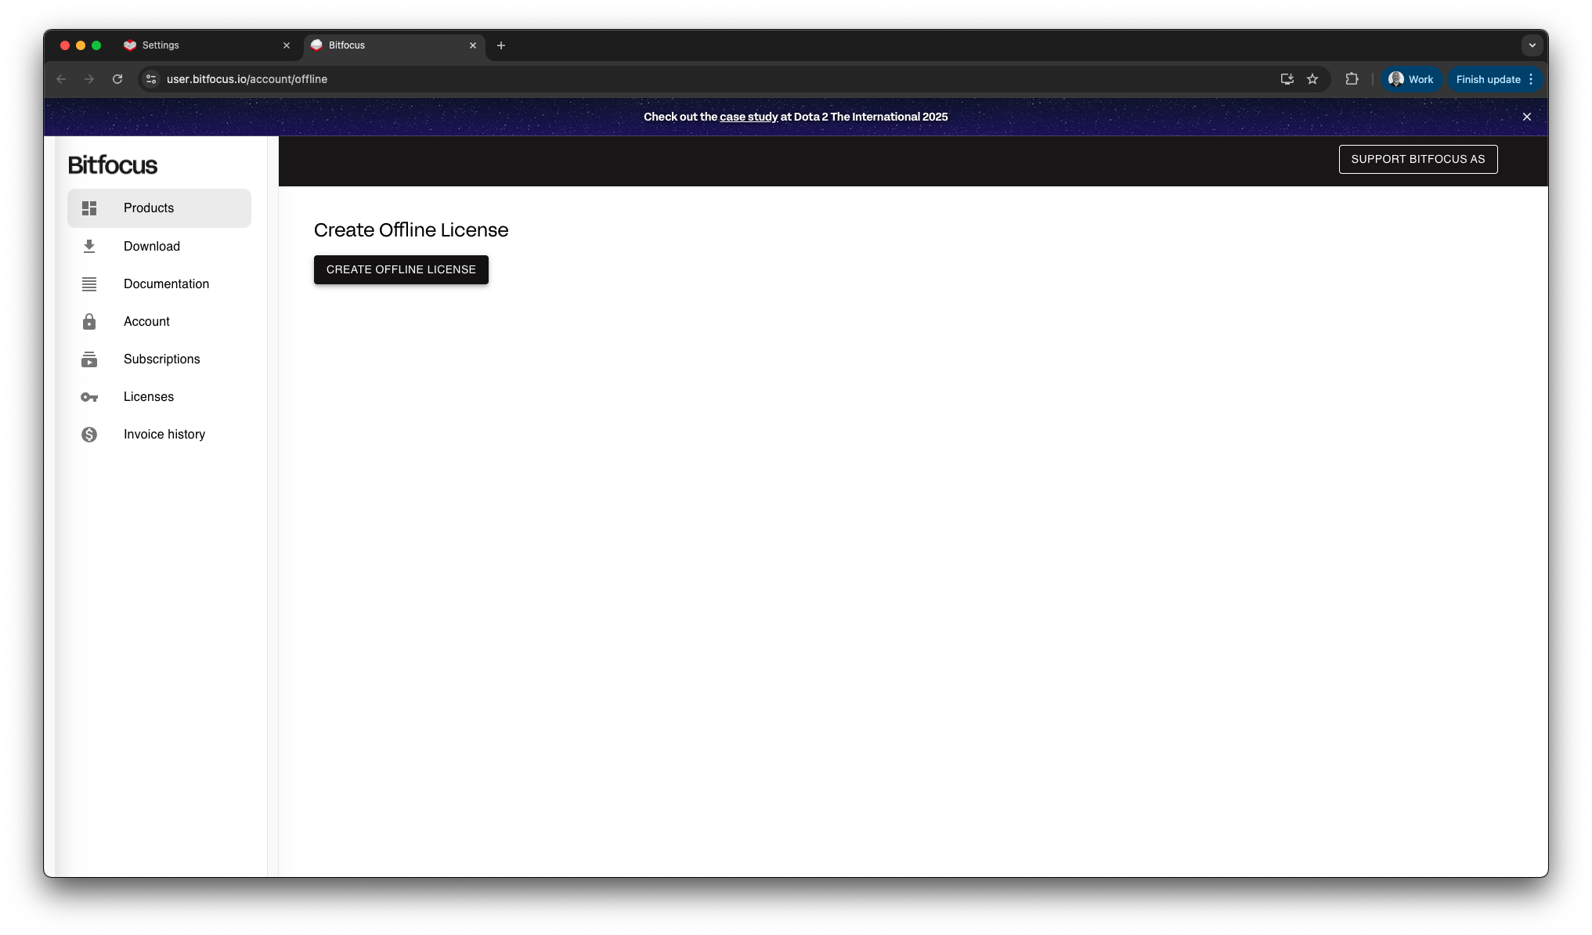This screenshot has height=935, width=1592.
Task: Click the Support Bitfocus AS button
Action: [1418, 159]
